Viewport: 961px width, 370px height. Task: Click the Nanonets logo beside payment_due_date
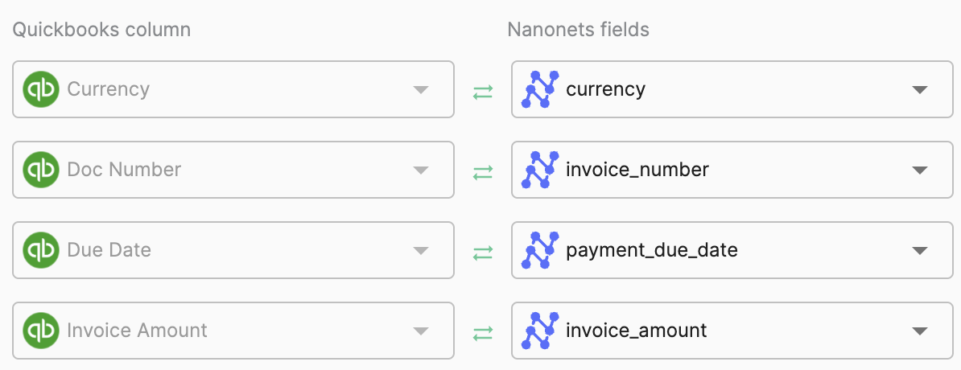(540, 250)
